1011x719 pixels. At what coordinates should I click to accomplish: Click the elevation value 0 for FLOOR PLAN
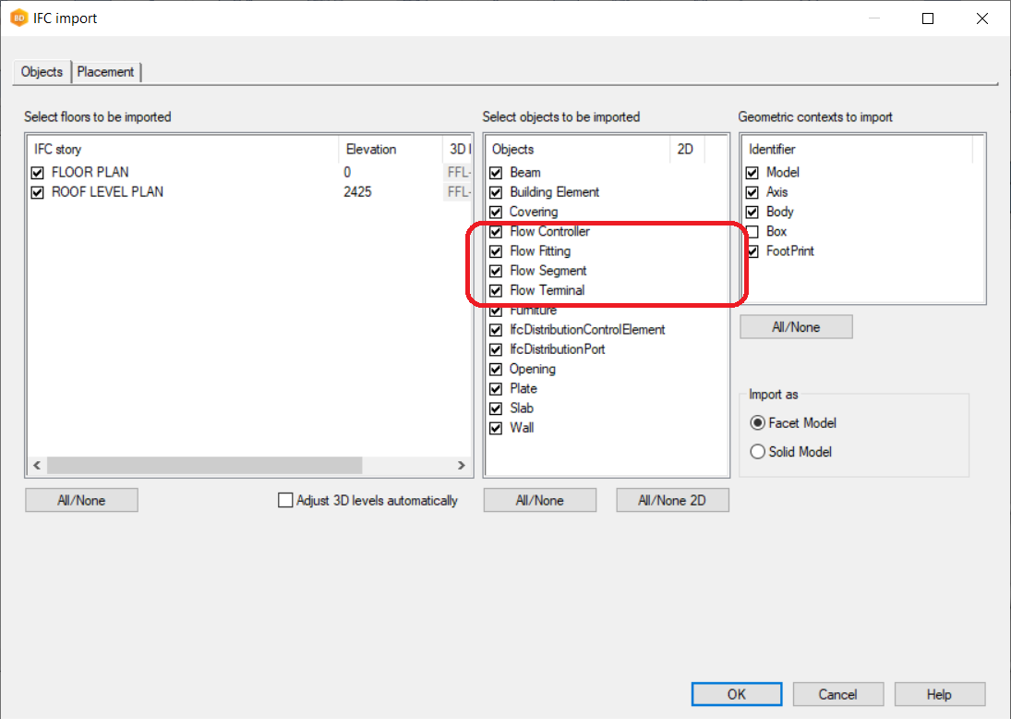[x=347, y=172]
